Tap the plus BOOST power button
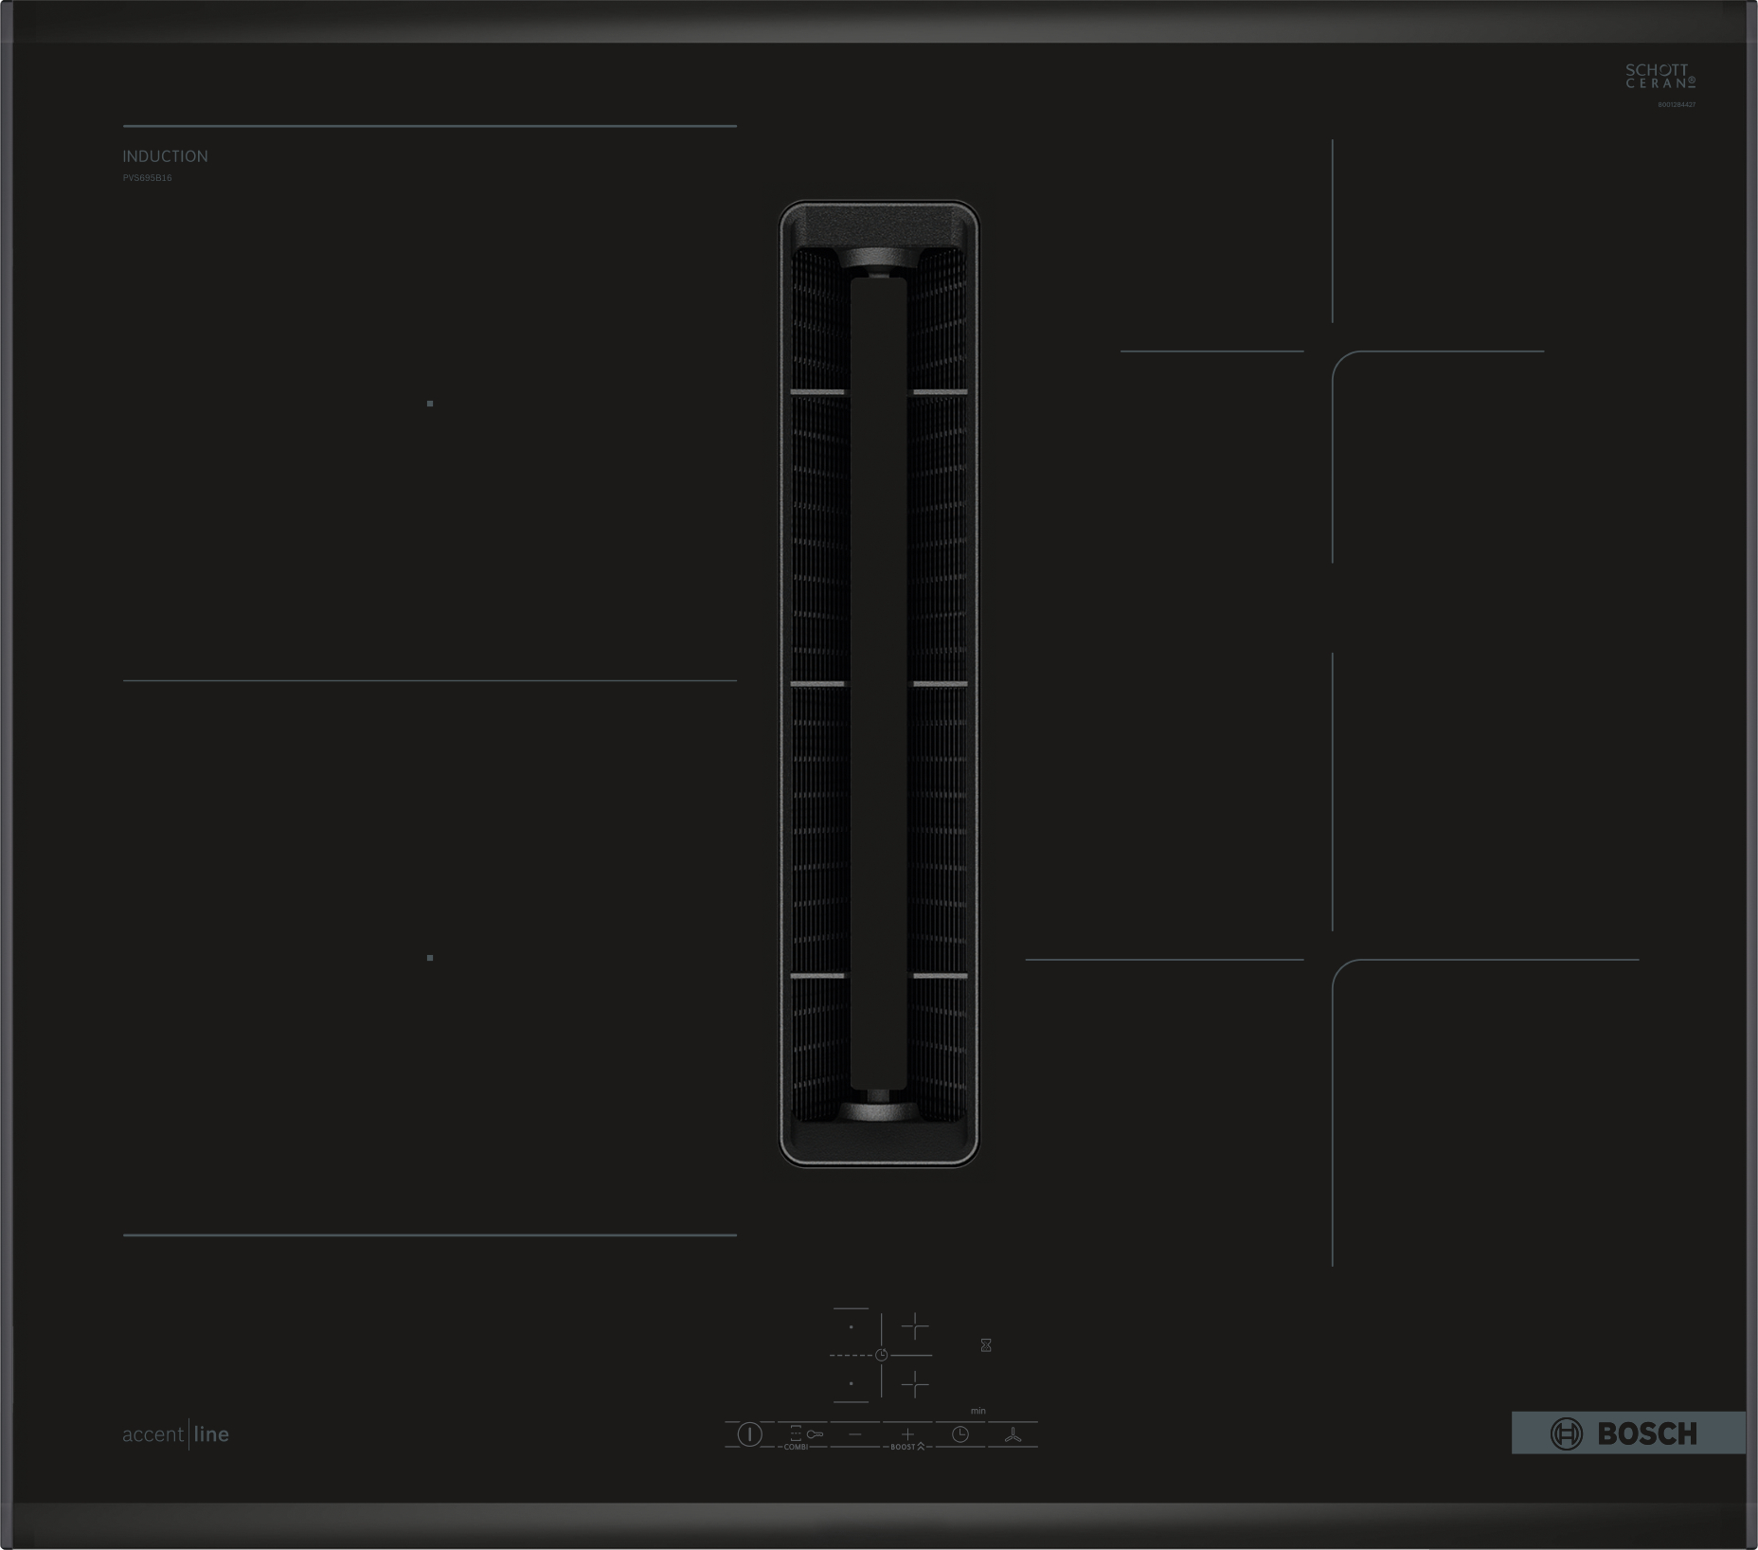The image size is (1758, 1550). [x=907, y=1437]
